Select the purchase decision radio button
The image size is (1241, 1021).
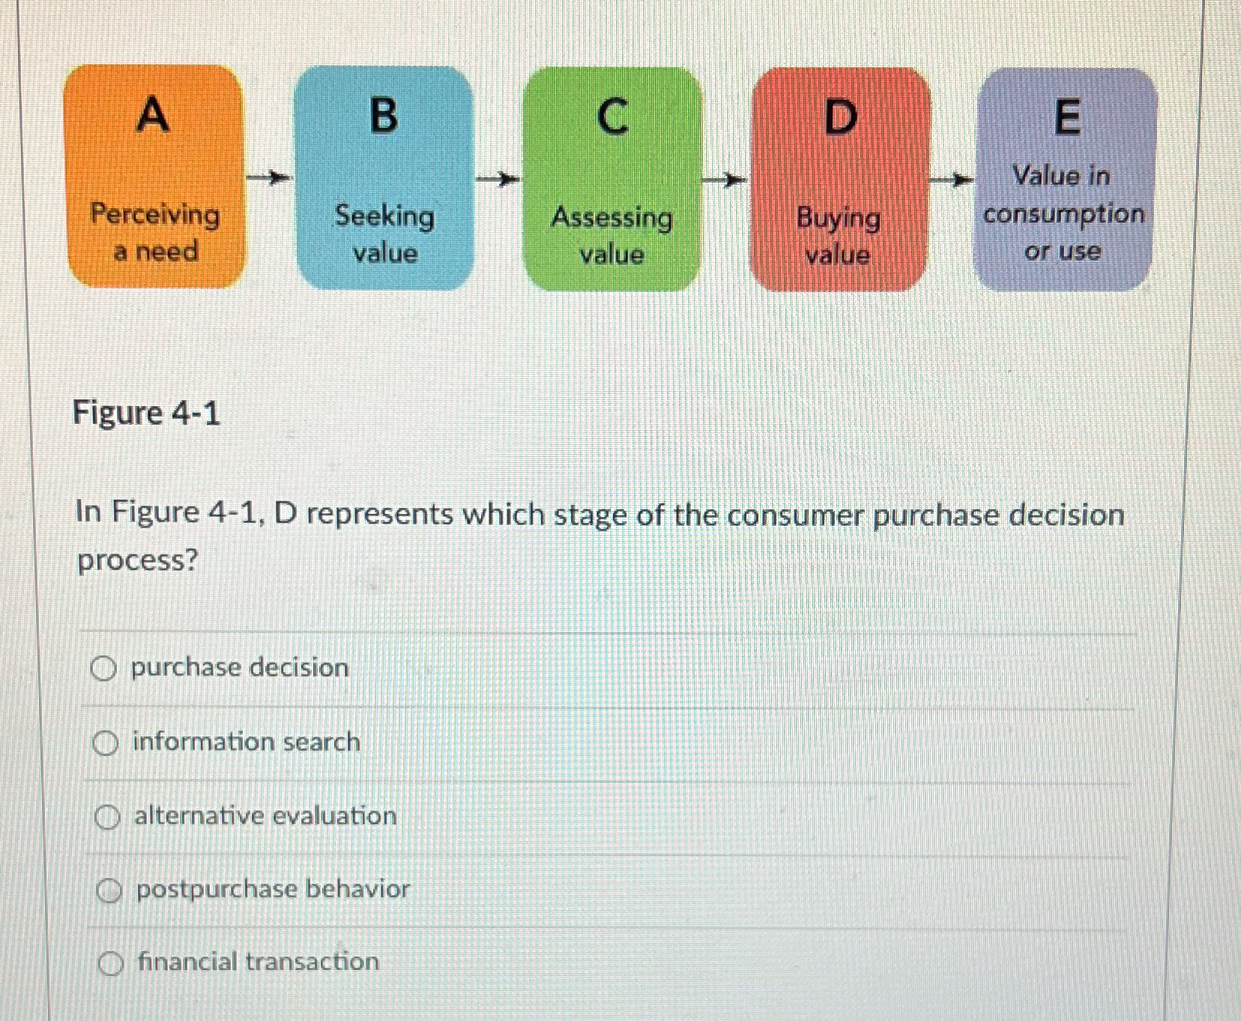pos(106,667)
